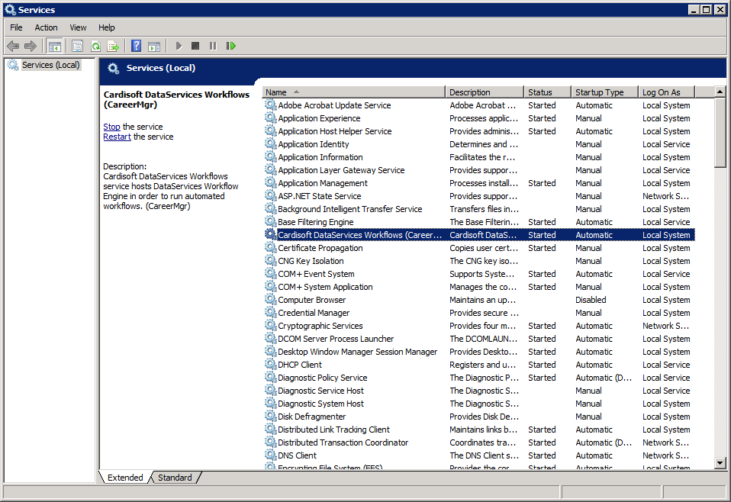Click the scrollbar up arrow

[x=720, y=92]
